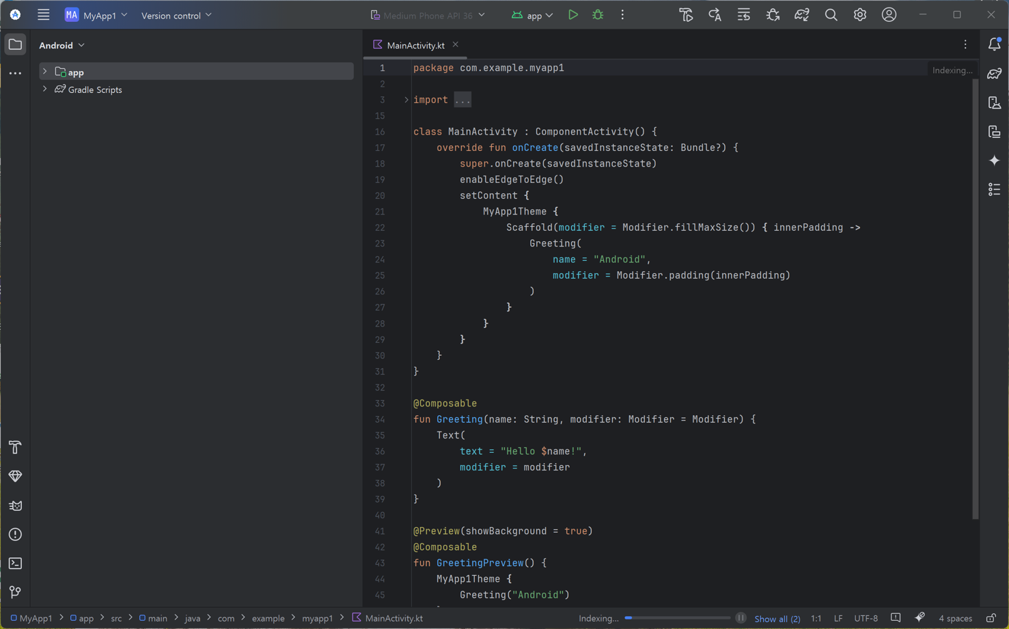Click the collapsed import ellipsis placeholder
This screenshot has height=629, width=1009.
coord(462,100)
